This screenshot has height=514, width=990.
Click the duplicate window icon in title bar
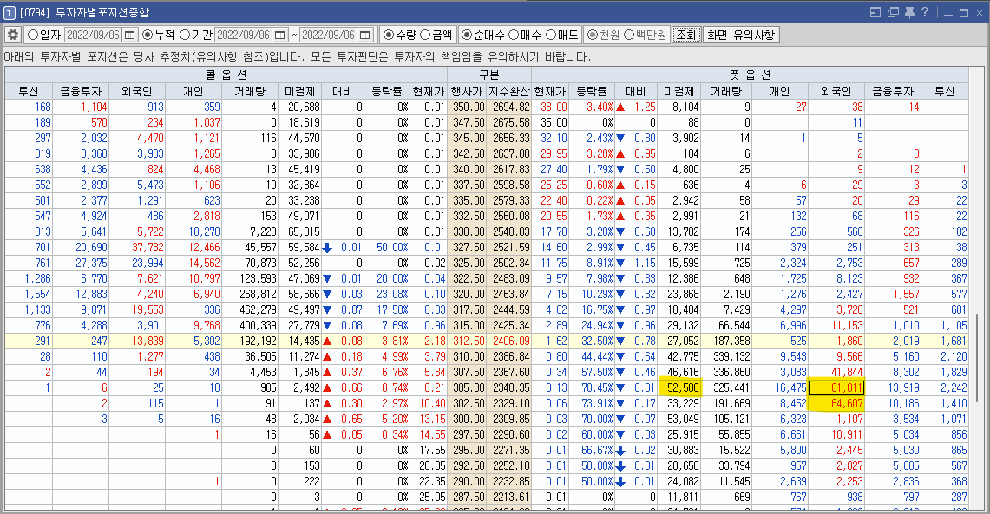[892, 12]
